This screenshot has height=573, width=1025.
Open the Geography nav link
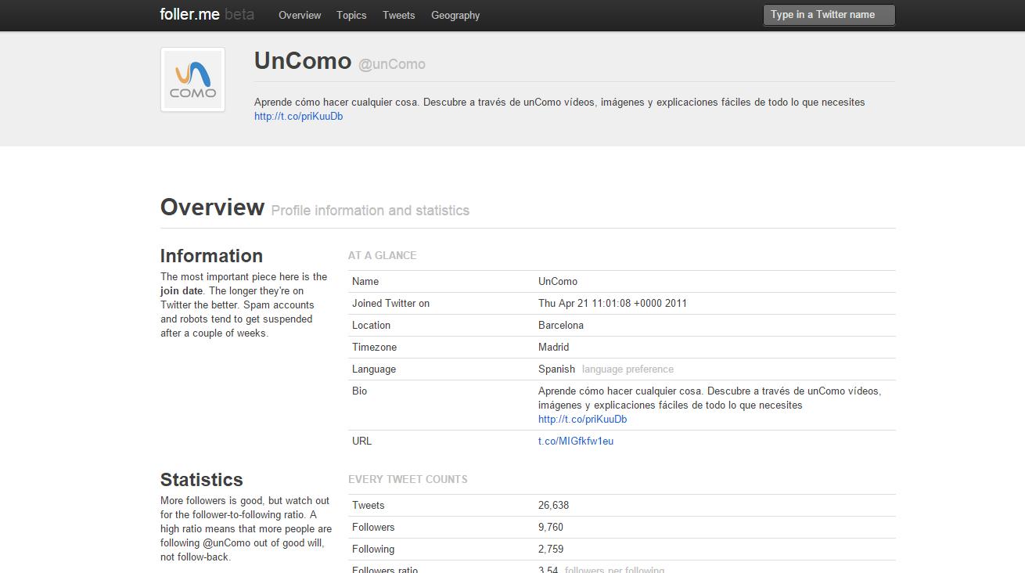point(455,15)
